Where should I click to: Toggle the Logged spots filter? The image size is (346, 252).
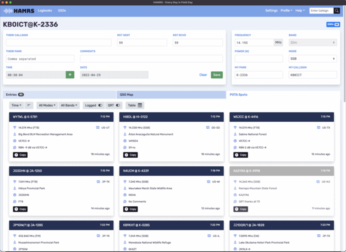point(94,105)
